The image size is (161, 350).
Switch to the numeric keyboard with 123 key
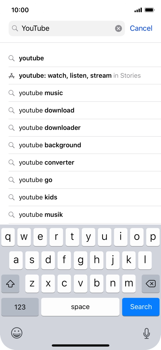click(20, 307)
